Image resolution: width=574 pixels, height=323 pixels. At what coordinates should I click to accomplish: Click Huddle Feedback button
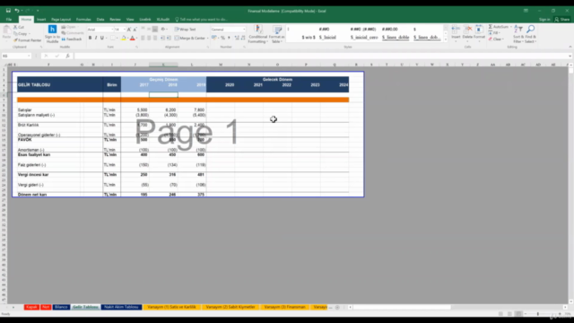pos(72,39)
